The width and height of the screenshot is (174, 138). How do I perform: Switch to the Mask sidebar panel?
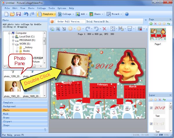[x=25, y=114]
